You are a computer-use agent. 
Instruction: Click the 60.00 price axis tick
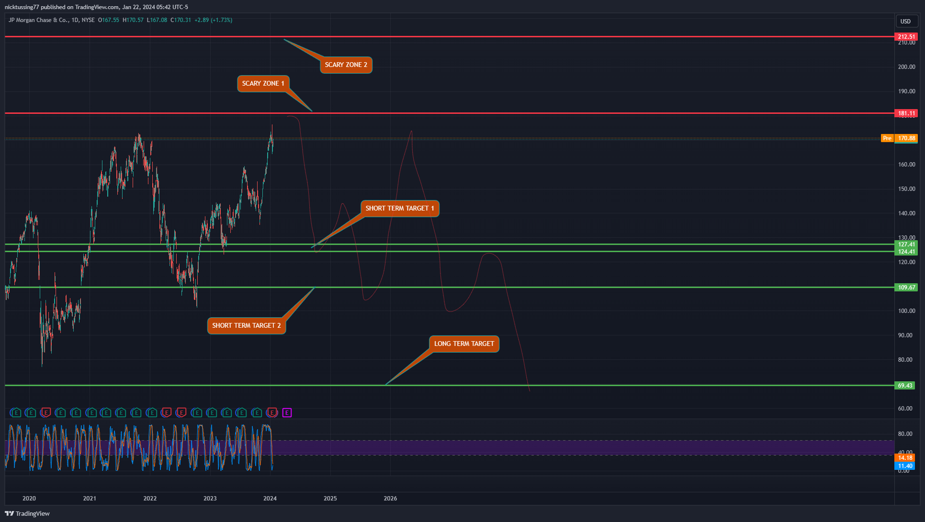tap(905, 409)
